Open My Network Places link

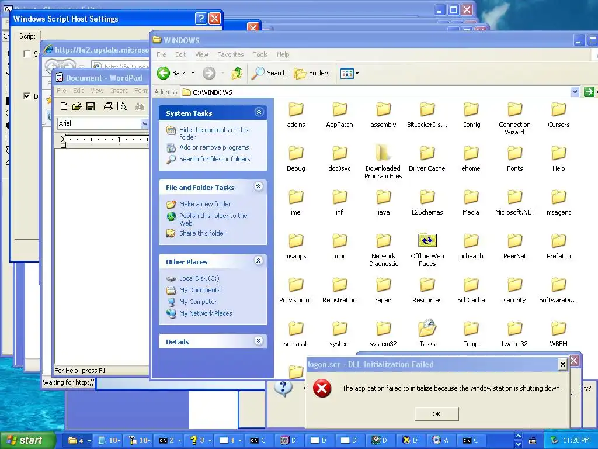pyautogui.click(x=206, y=313)
